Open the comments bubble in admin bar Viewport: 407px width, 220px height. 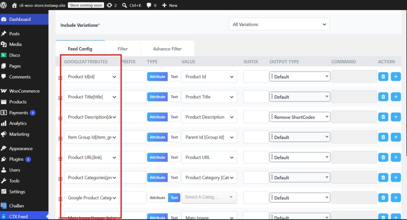(151, 5)
